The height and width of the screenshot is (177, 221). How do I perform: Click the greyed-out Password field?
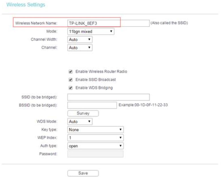click(x=95, y=154)
